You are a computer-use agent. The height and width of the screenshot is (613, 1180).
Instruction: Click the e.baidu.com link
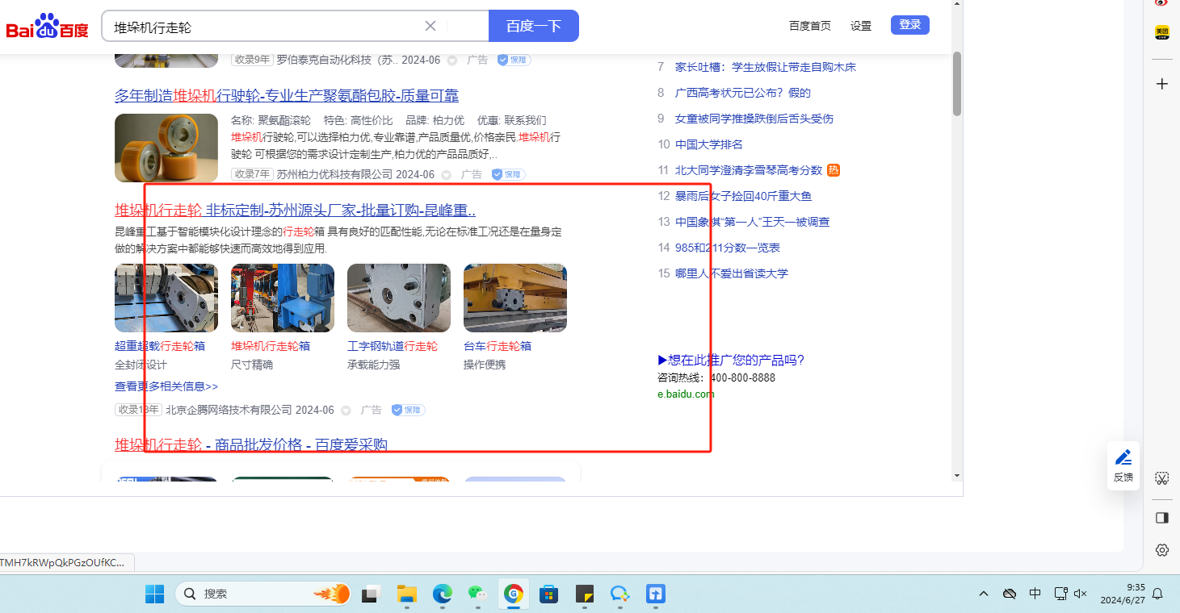[687, 394]
